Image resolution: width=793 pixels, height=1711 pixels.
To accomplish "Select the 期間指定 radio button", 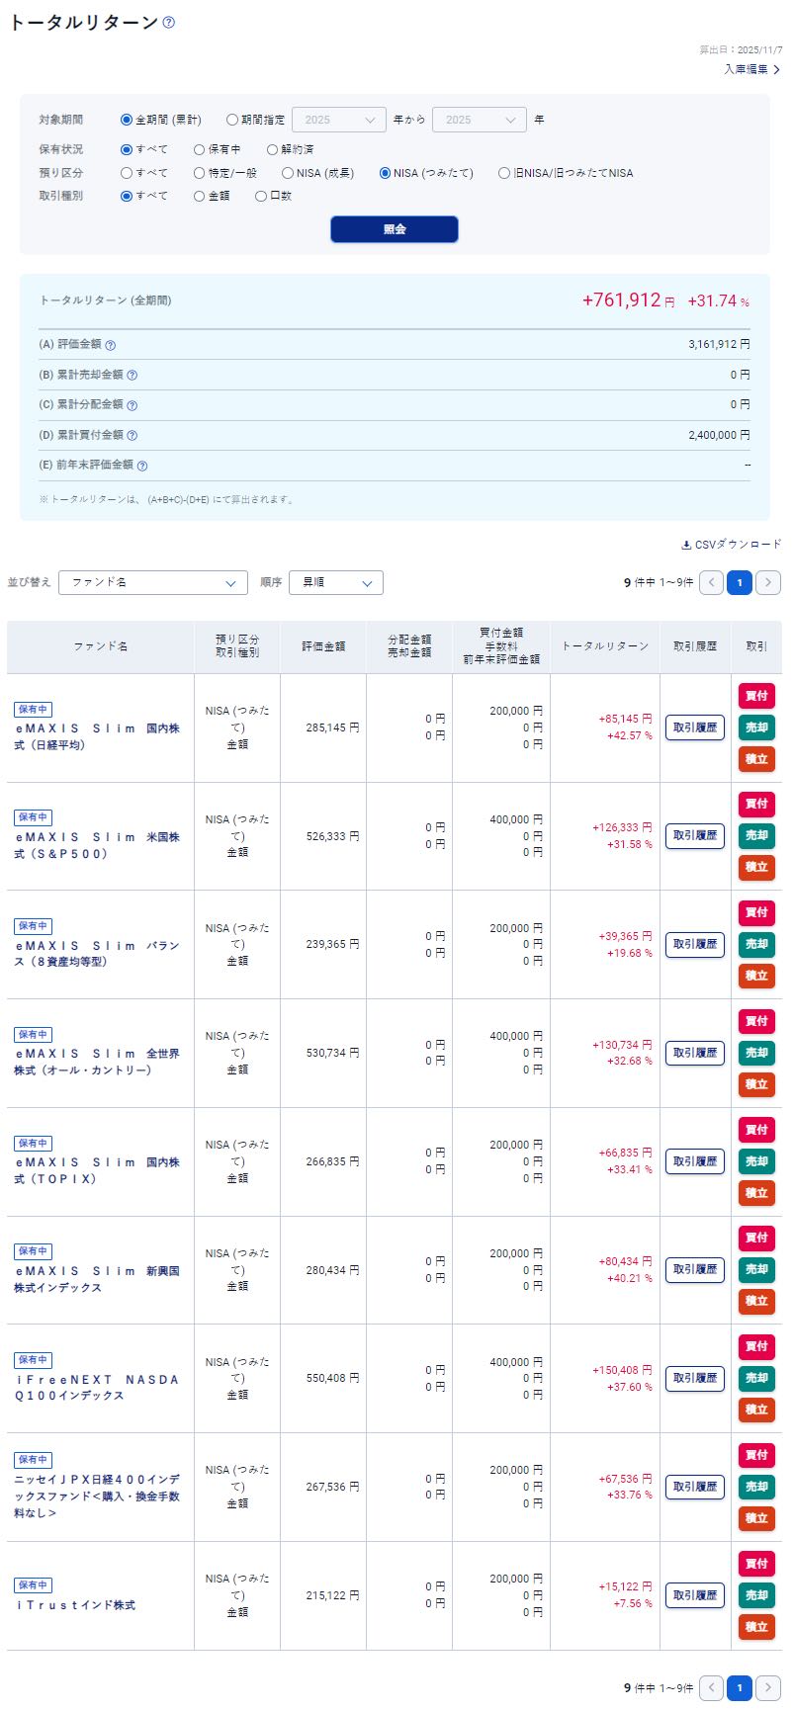I will (x=232, y=120).
